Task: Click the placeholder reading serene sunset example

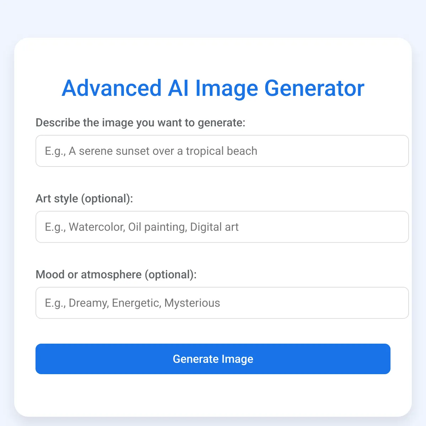Action: (151, 151)
